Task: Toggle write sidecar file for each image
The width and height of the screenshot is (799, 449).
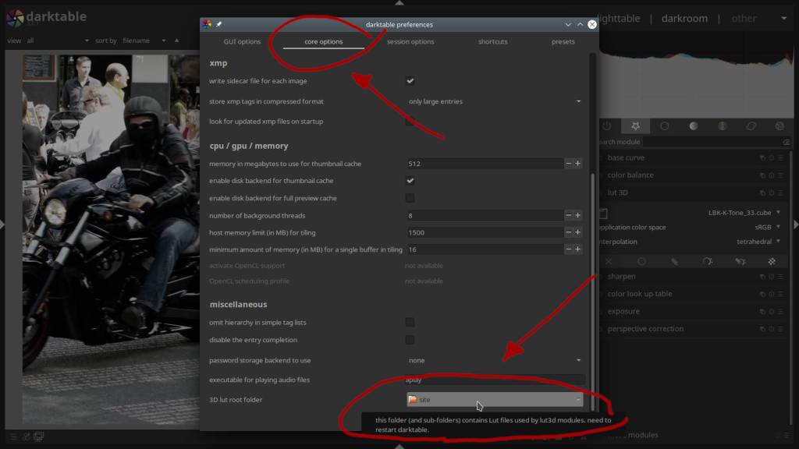Action: 410,81
